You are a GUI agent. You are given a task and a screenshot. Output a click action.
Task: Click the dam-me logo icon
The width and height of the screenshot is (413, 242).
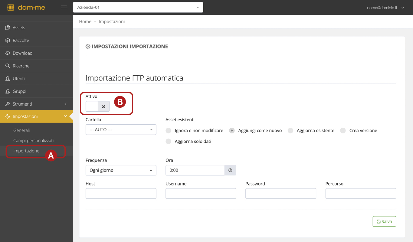pos(11,8)
